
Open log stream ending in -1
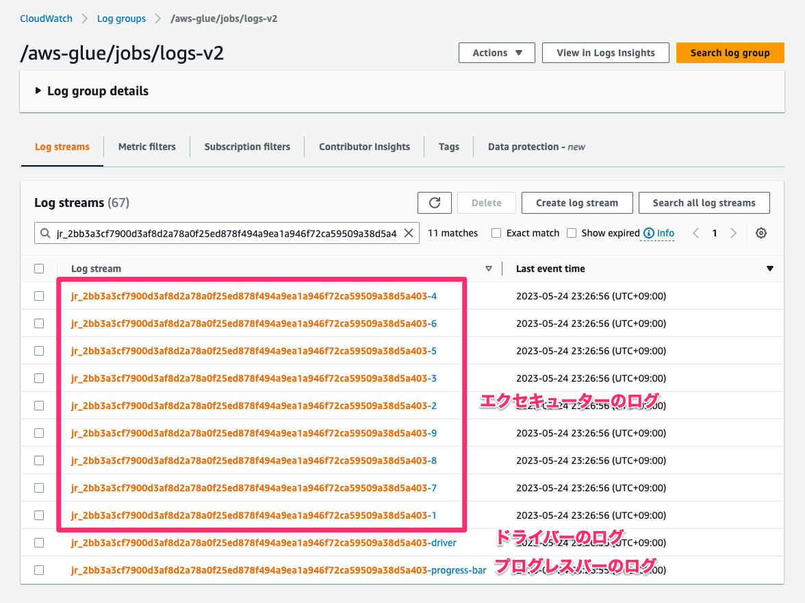pyautogui.click(x=253, y=515)
